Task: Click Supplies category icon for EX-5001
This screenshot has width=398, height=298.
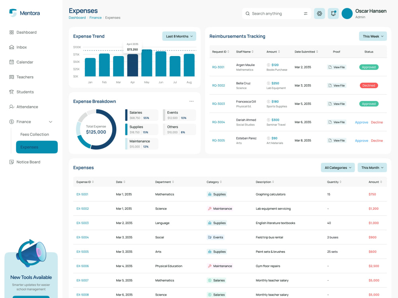Action: 210,194
